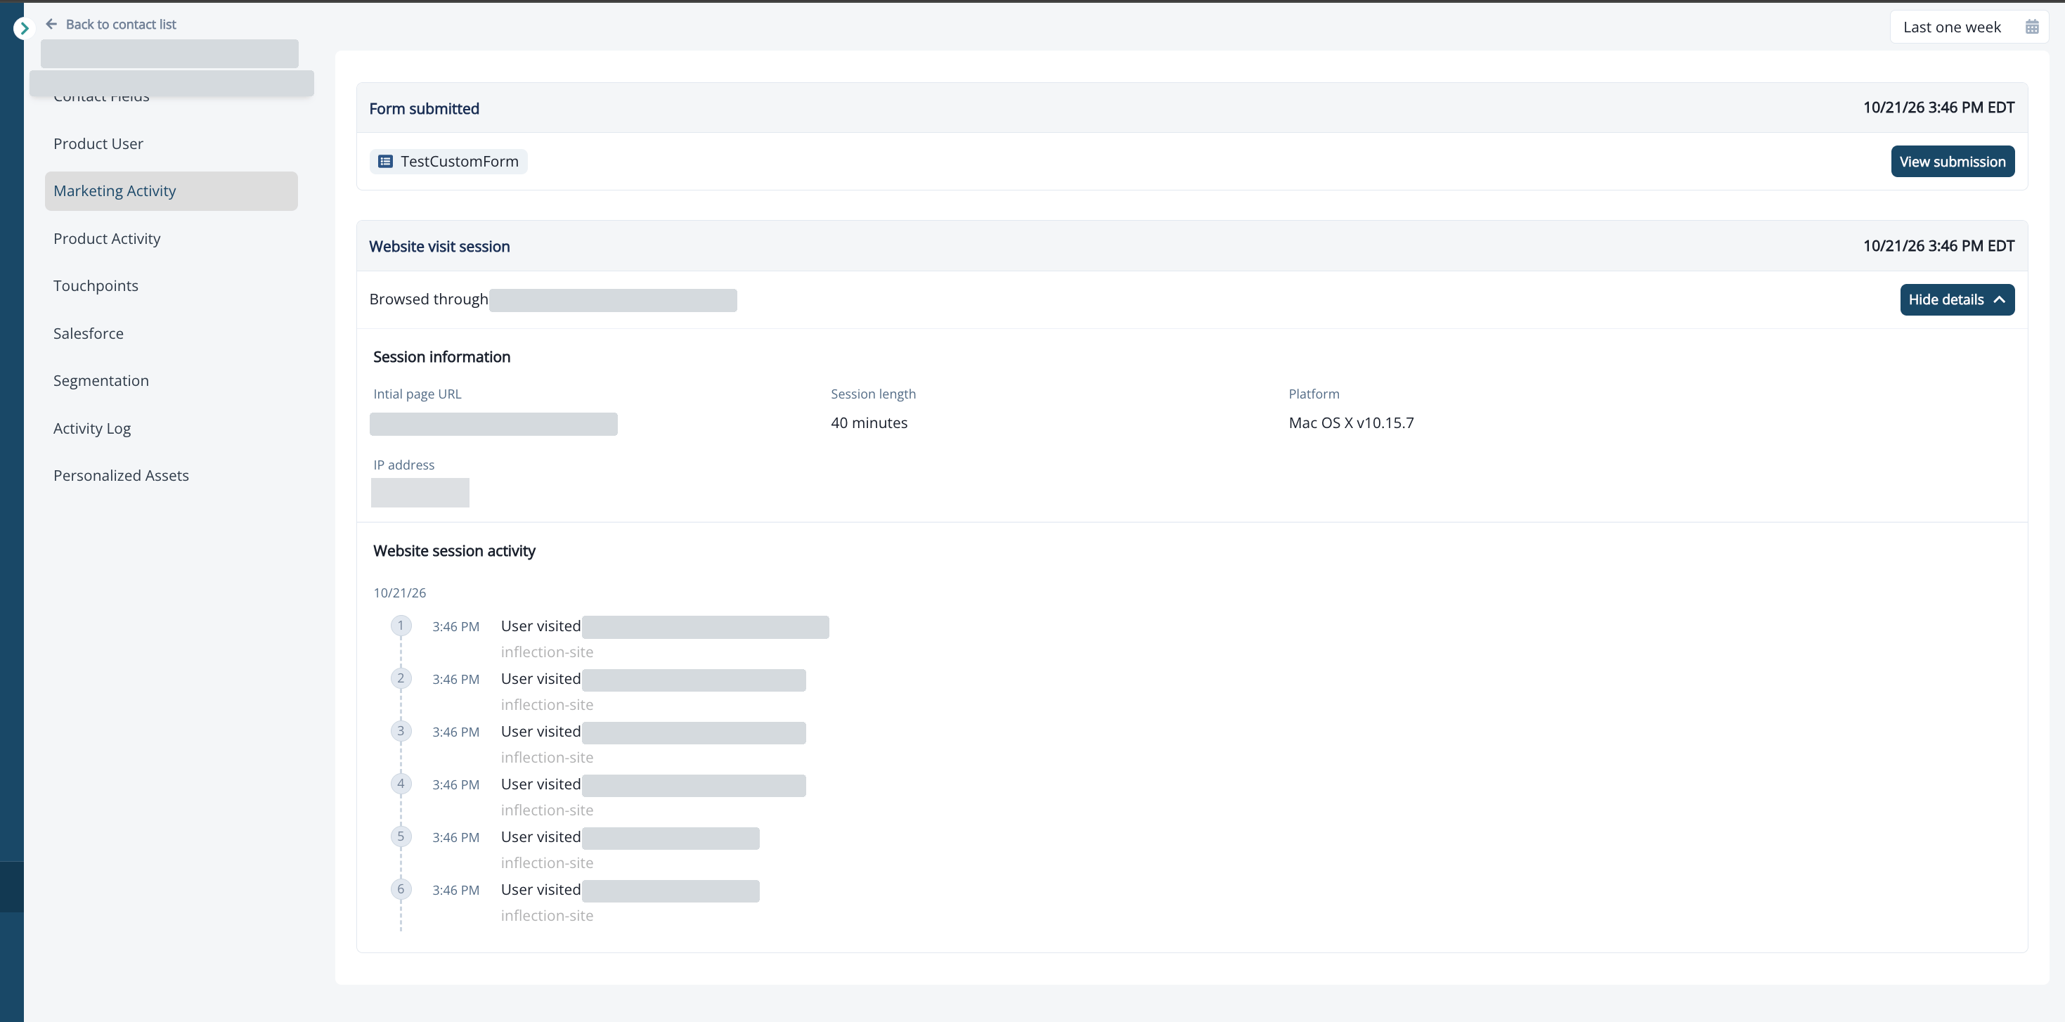
Task: Click the TestCustomForm chip
Action: click(448, 161)
